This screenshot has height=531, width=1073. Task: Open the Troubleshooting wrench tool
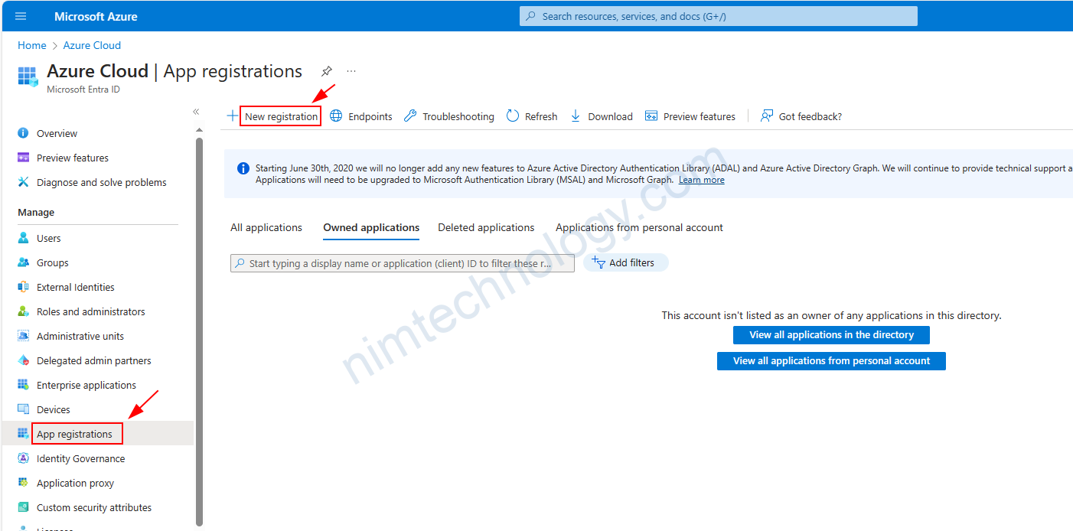[449, 116]
